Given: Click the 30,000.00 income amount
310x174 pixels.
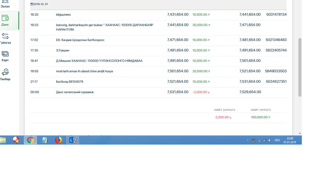Looking at the screenshot, I should pos(201,25).
